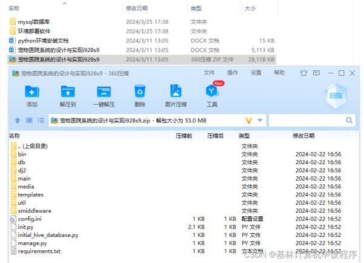This screenshot has width=364, height=263.
Task: Open the 操作 (Operation) menu
Action: click(x=232, y=73)
